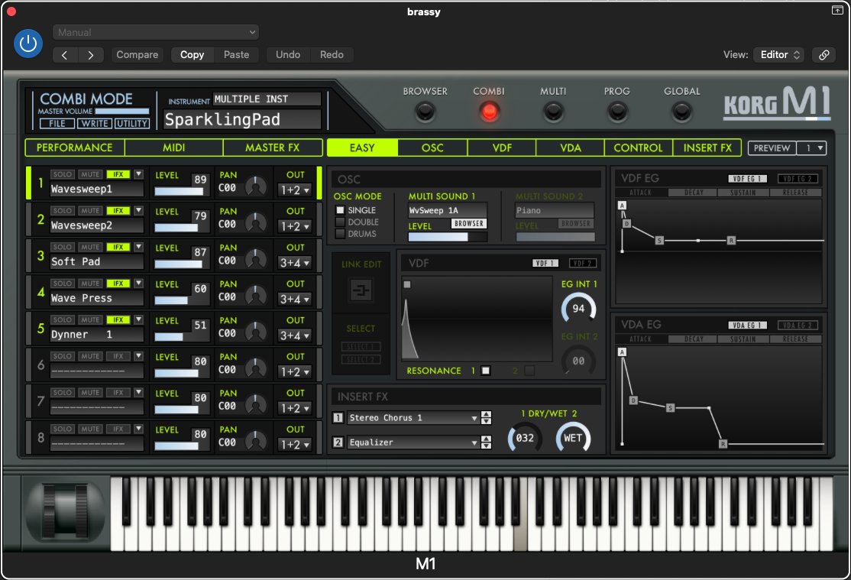Expand timbre 4 Wave Press arrow menu

coord(138,284)
